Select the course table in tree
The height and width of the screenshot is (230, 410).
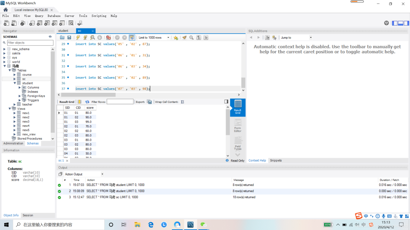[x=27, y=75]
